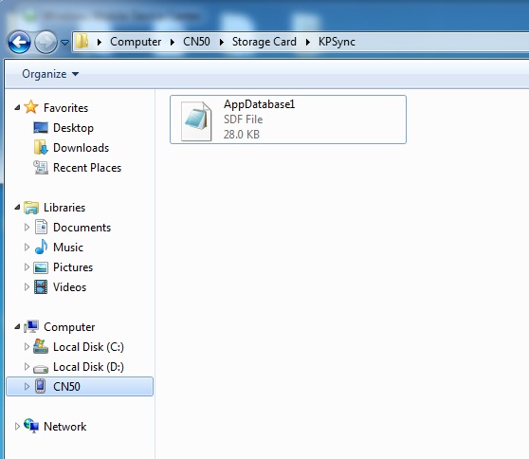Open the arrow between CN50 and Storage Card
This screenshot has width=529, height=459.
coord(221,42)
